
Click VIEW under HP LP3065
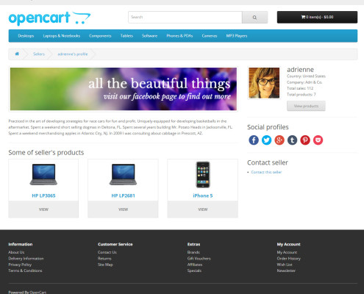43,209
